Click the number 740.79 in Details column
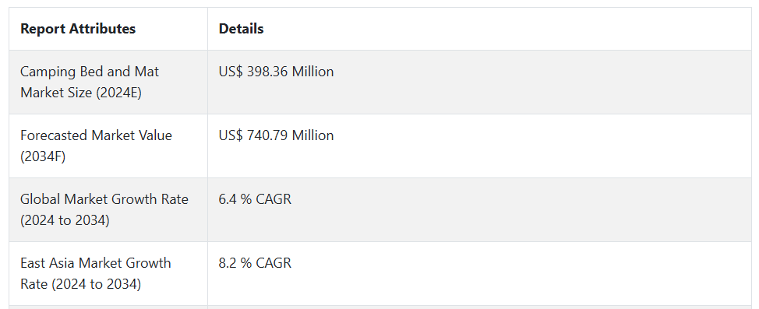The width and height of the screenshot is (759, 309). (268, 135)
